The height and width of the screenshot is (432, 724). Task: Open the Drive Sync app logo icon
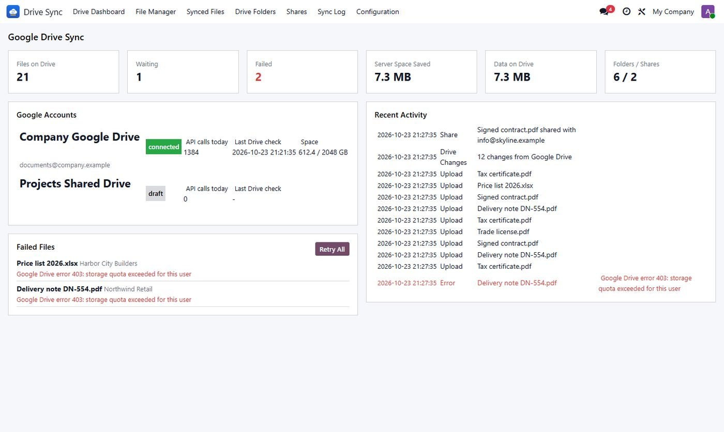tap(13, 11)
